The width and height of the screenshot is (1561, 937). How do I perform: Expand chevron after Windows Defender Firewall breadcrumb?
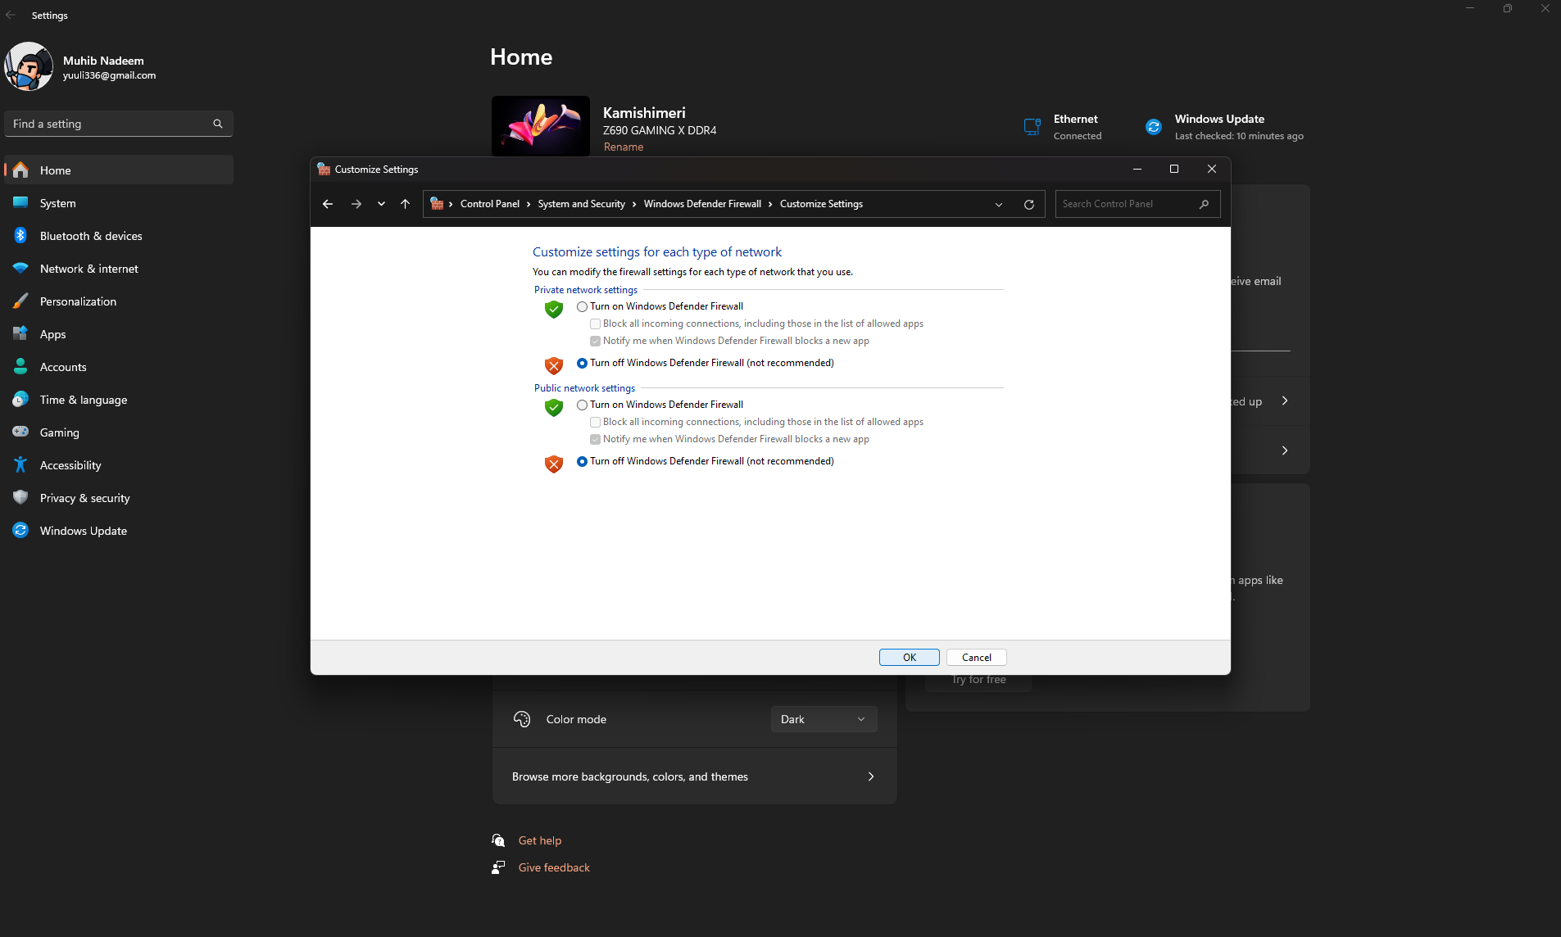pos(770,204)
